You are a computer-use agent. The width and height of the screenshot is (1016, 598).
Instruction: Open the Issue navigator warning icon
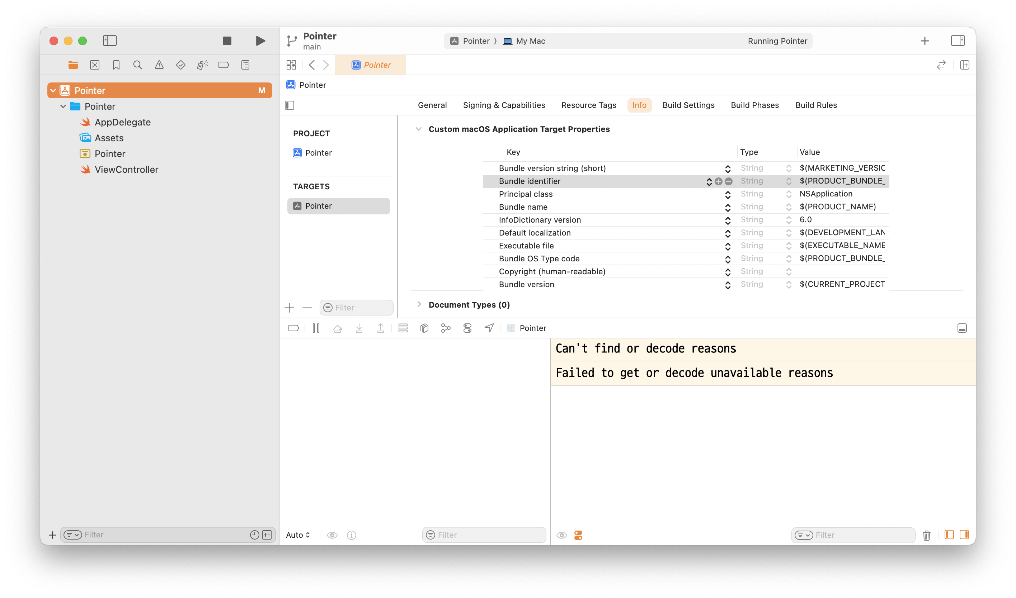point(159,65)
